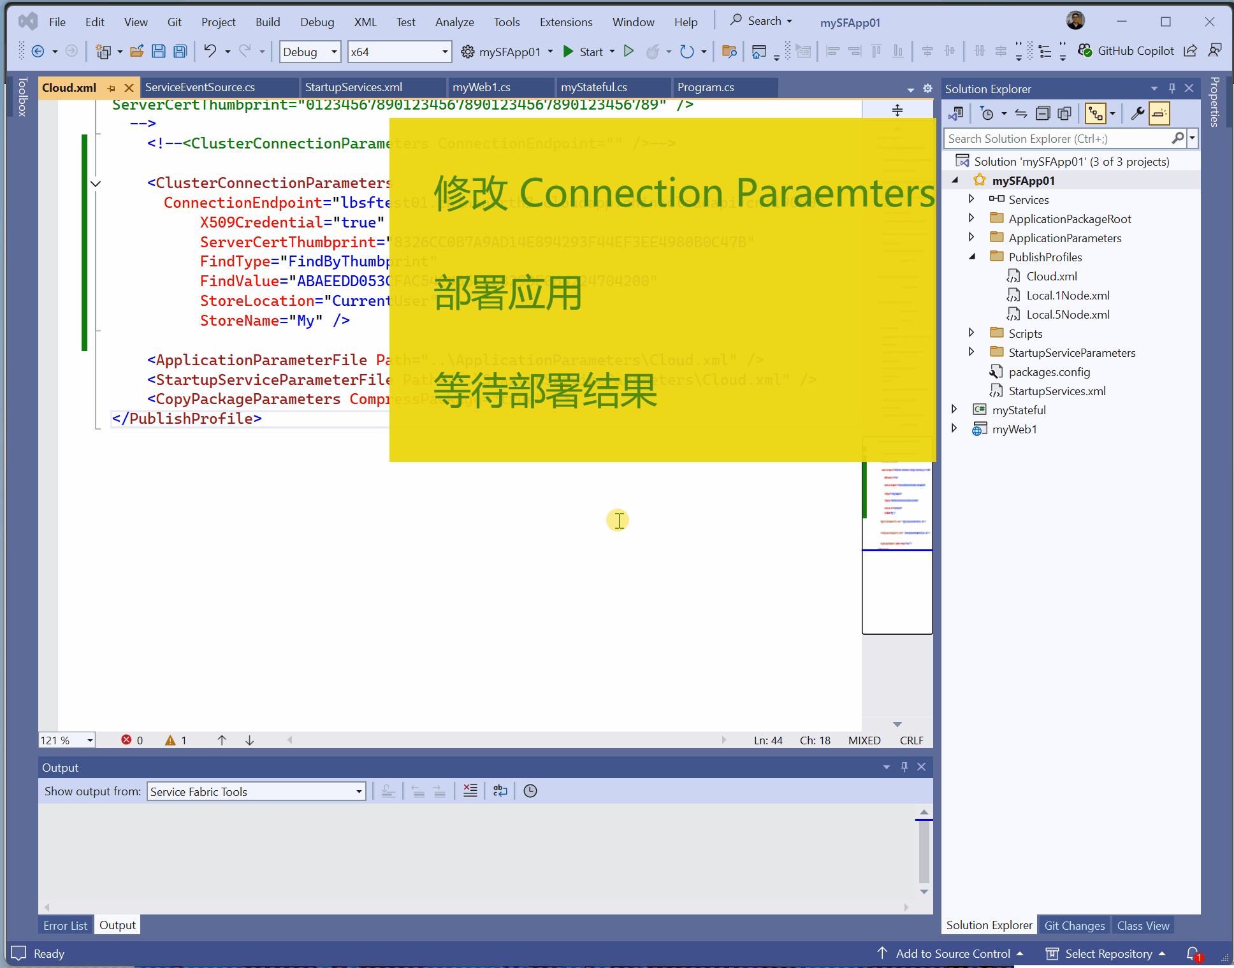The image size is (1234, 968).
Task: Expand the ApplicationPackageRoot folder node
Action: click(x=971, y=219)
